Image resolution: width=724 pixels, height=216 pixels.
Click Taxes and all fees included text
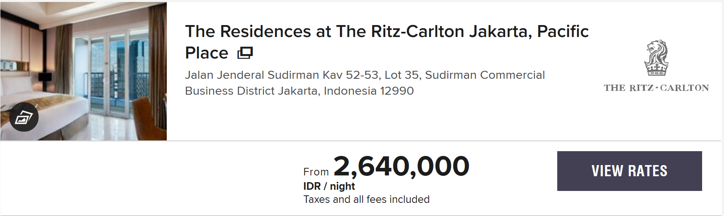(367, 199)
